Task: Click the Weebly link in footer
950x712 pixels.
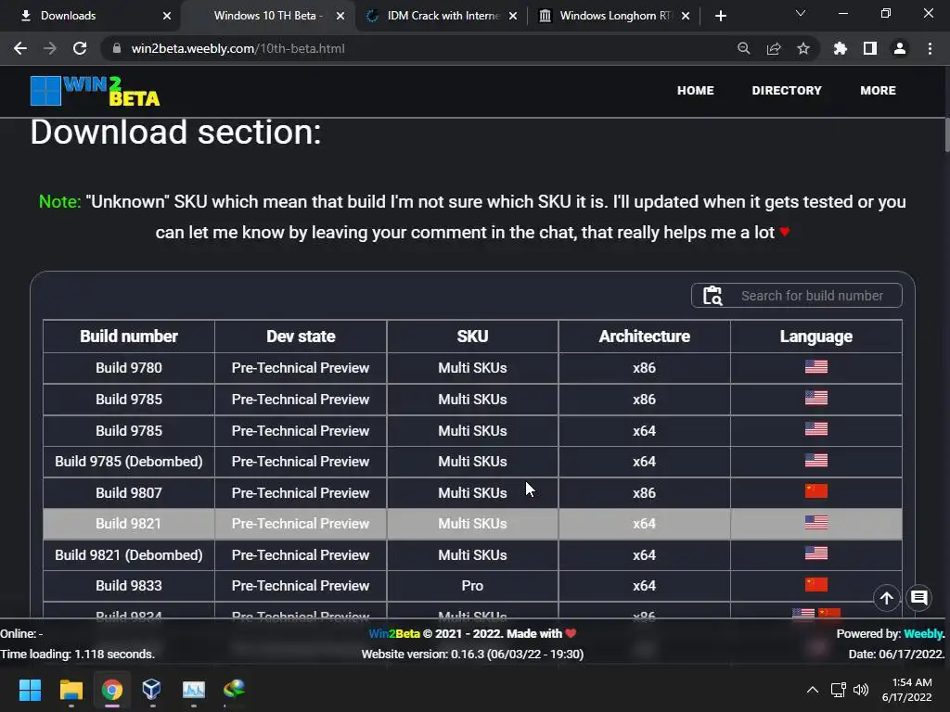Action: click(924, 633)
